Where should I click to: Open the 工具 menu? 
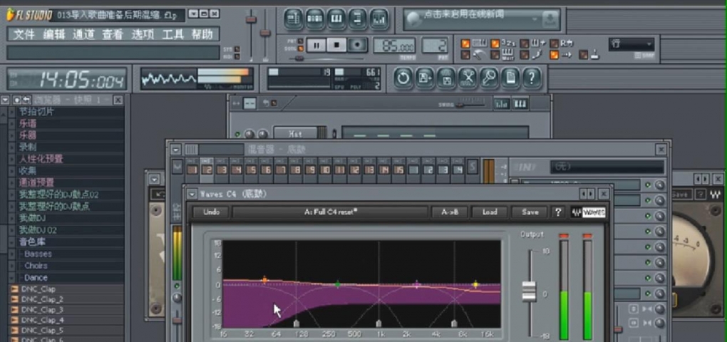(x=172, y=34)
